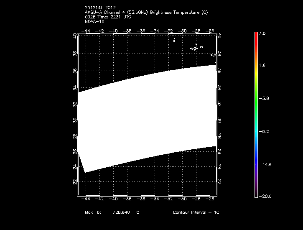Image resolution: width=303 pixels, height=230 pixels.
Task: Click the -34 label on the bottom axis
Action: 155,199
